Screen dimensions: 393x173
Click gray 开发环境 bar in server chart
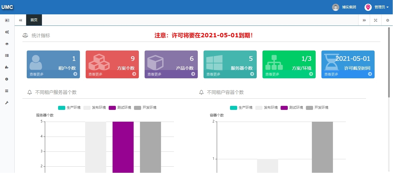[x=150, y=147]
